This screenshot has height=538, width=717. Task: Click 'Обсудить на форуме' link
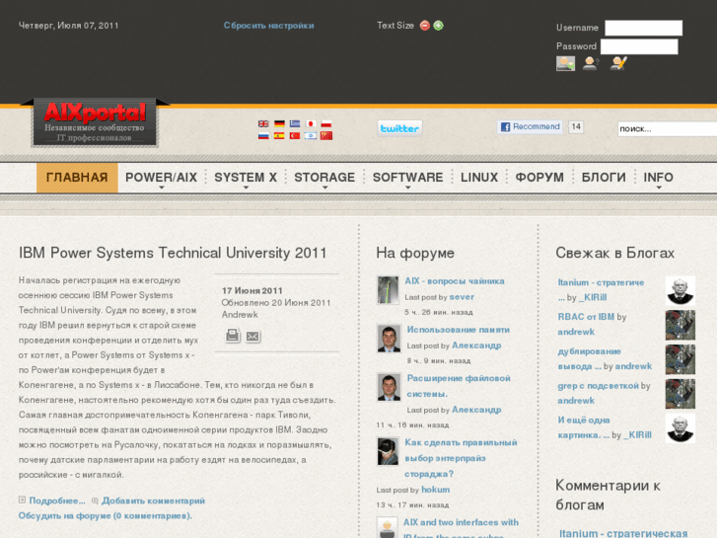coord(106,516)
